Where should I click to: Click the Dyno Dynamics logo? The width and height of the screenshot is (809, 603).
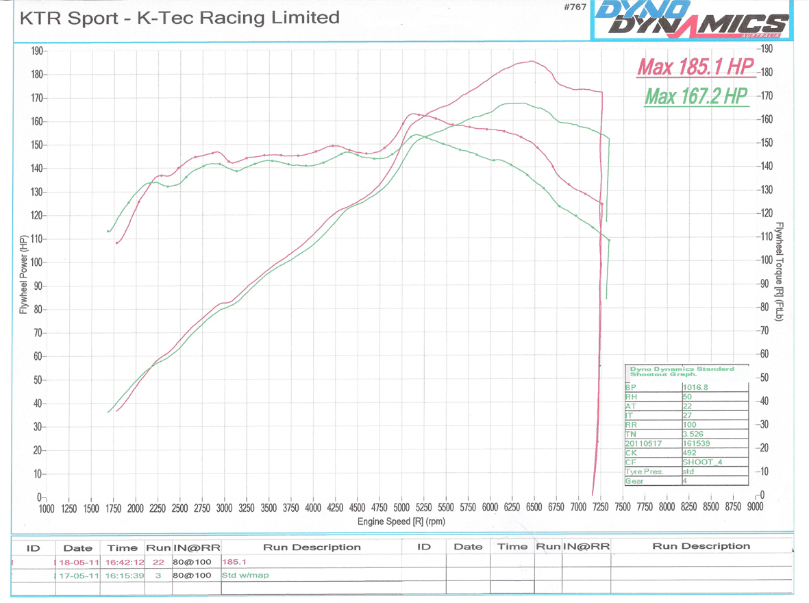coord(692,20)
